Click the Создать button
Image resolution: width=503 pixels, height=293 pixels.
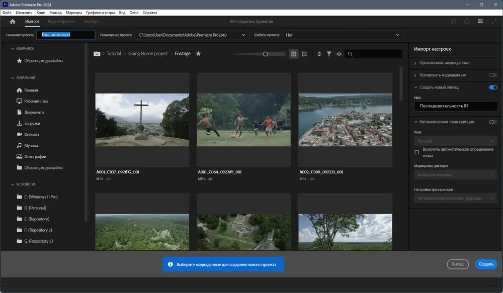pos(485,264)
